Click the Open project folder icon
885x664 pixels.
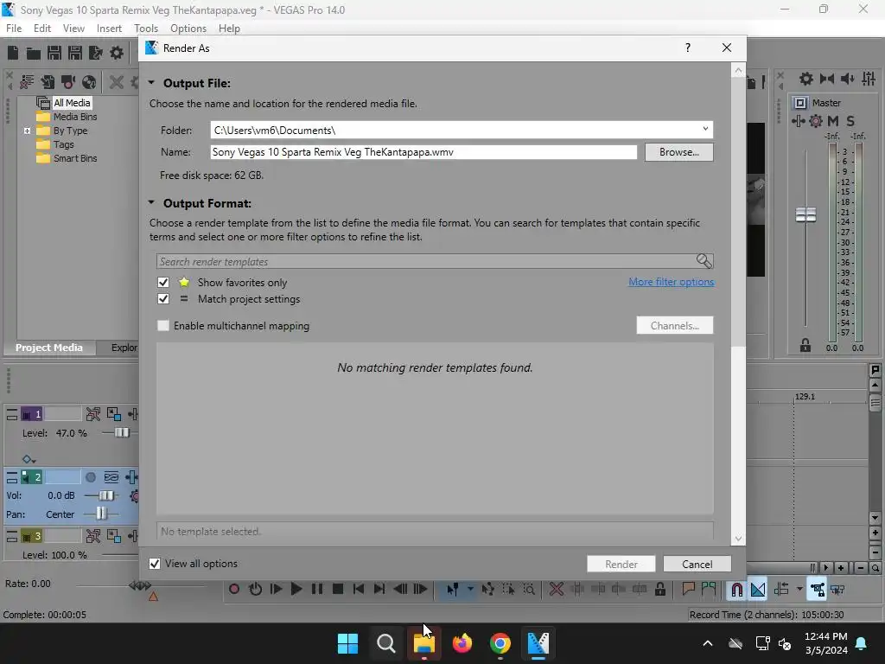pos(34,53)
